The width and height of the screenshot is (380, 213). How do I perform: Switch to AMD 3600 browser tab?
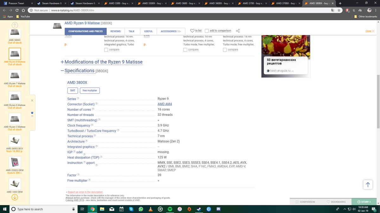pos(185,3)
